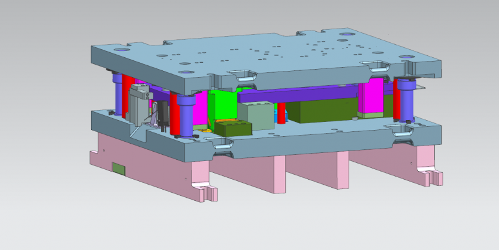Screen dimensions: 499x250
Task: Select the small dark olive block in front
Action: tap(233, 127)
